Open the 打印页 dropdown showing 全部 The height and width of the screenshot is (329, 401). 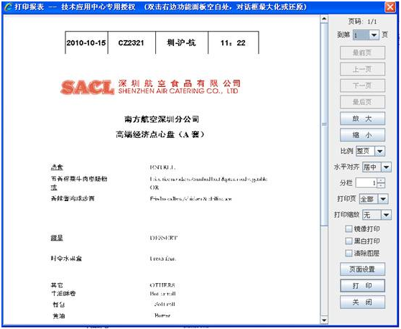(x=383, y=199)
